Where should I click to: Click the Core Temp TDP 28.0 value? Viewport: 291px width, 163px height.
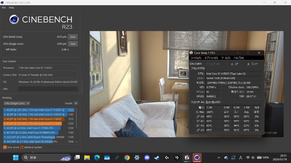(253, 96)
